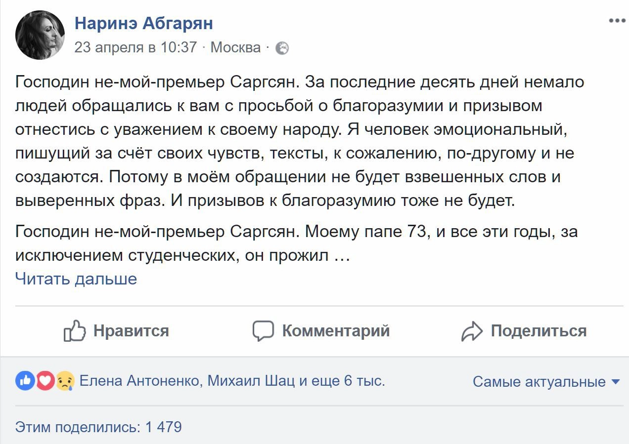Click the post timestamp 23 апреля в 10:37
The height and width of the screenshot is (444, 629).
[135, 47]
